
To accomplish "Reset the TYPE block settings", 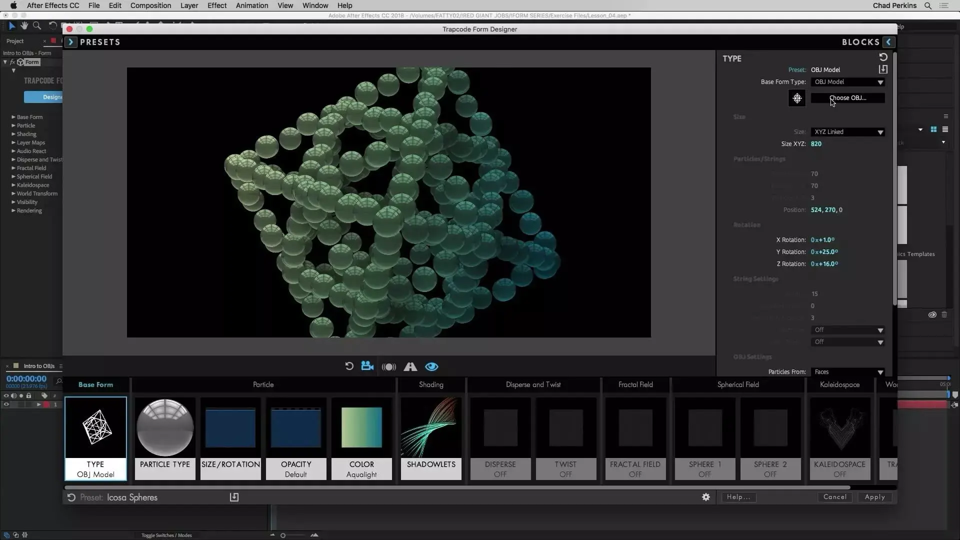I will [883, 57].
